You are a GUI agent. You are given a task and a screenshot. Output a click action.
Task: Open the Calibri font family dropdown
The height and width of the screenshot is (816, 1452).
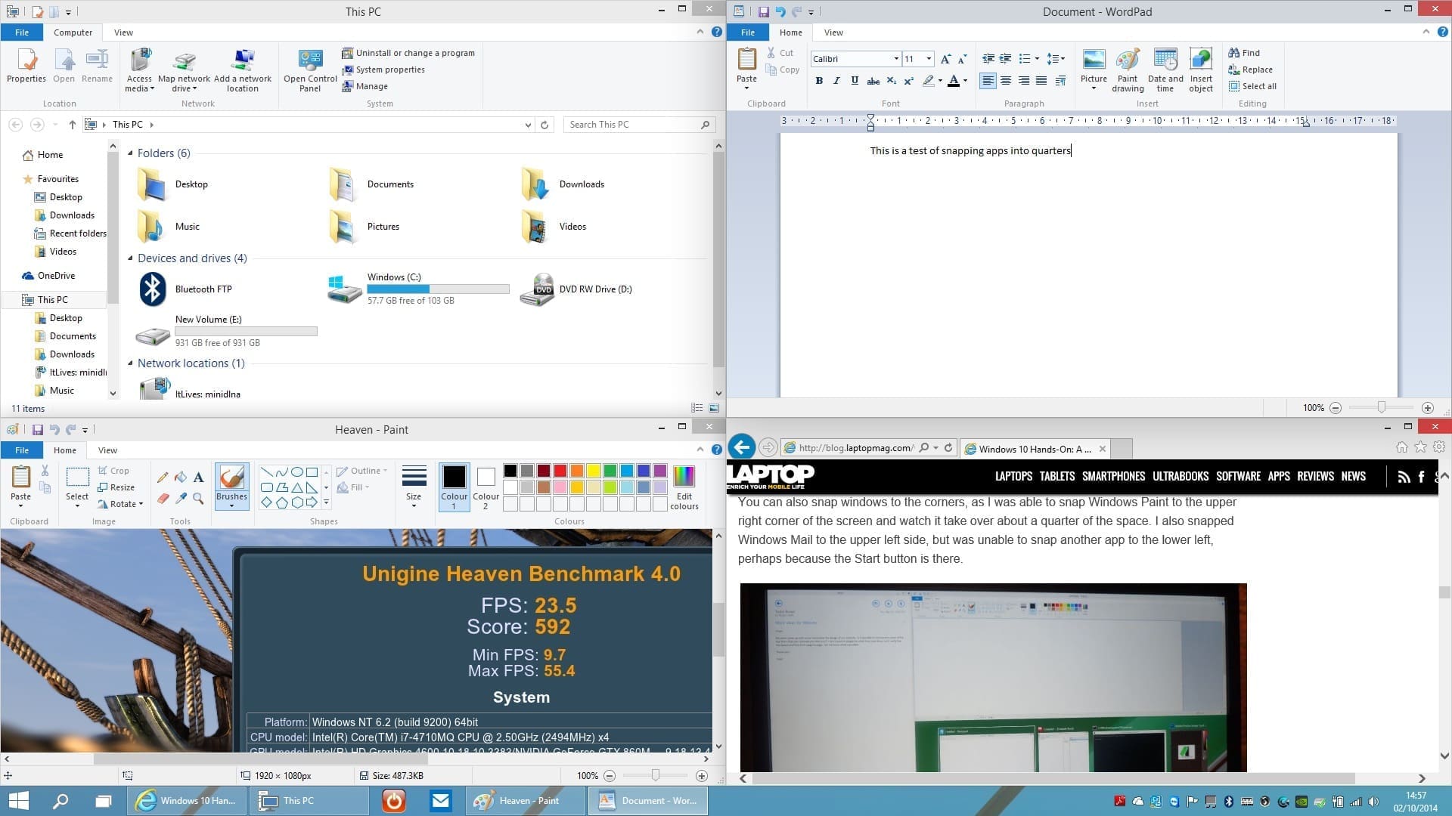896,59
